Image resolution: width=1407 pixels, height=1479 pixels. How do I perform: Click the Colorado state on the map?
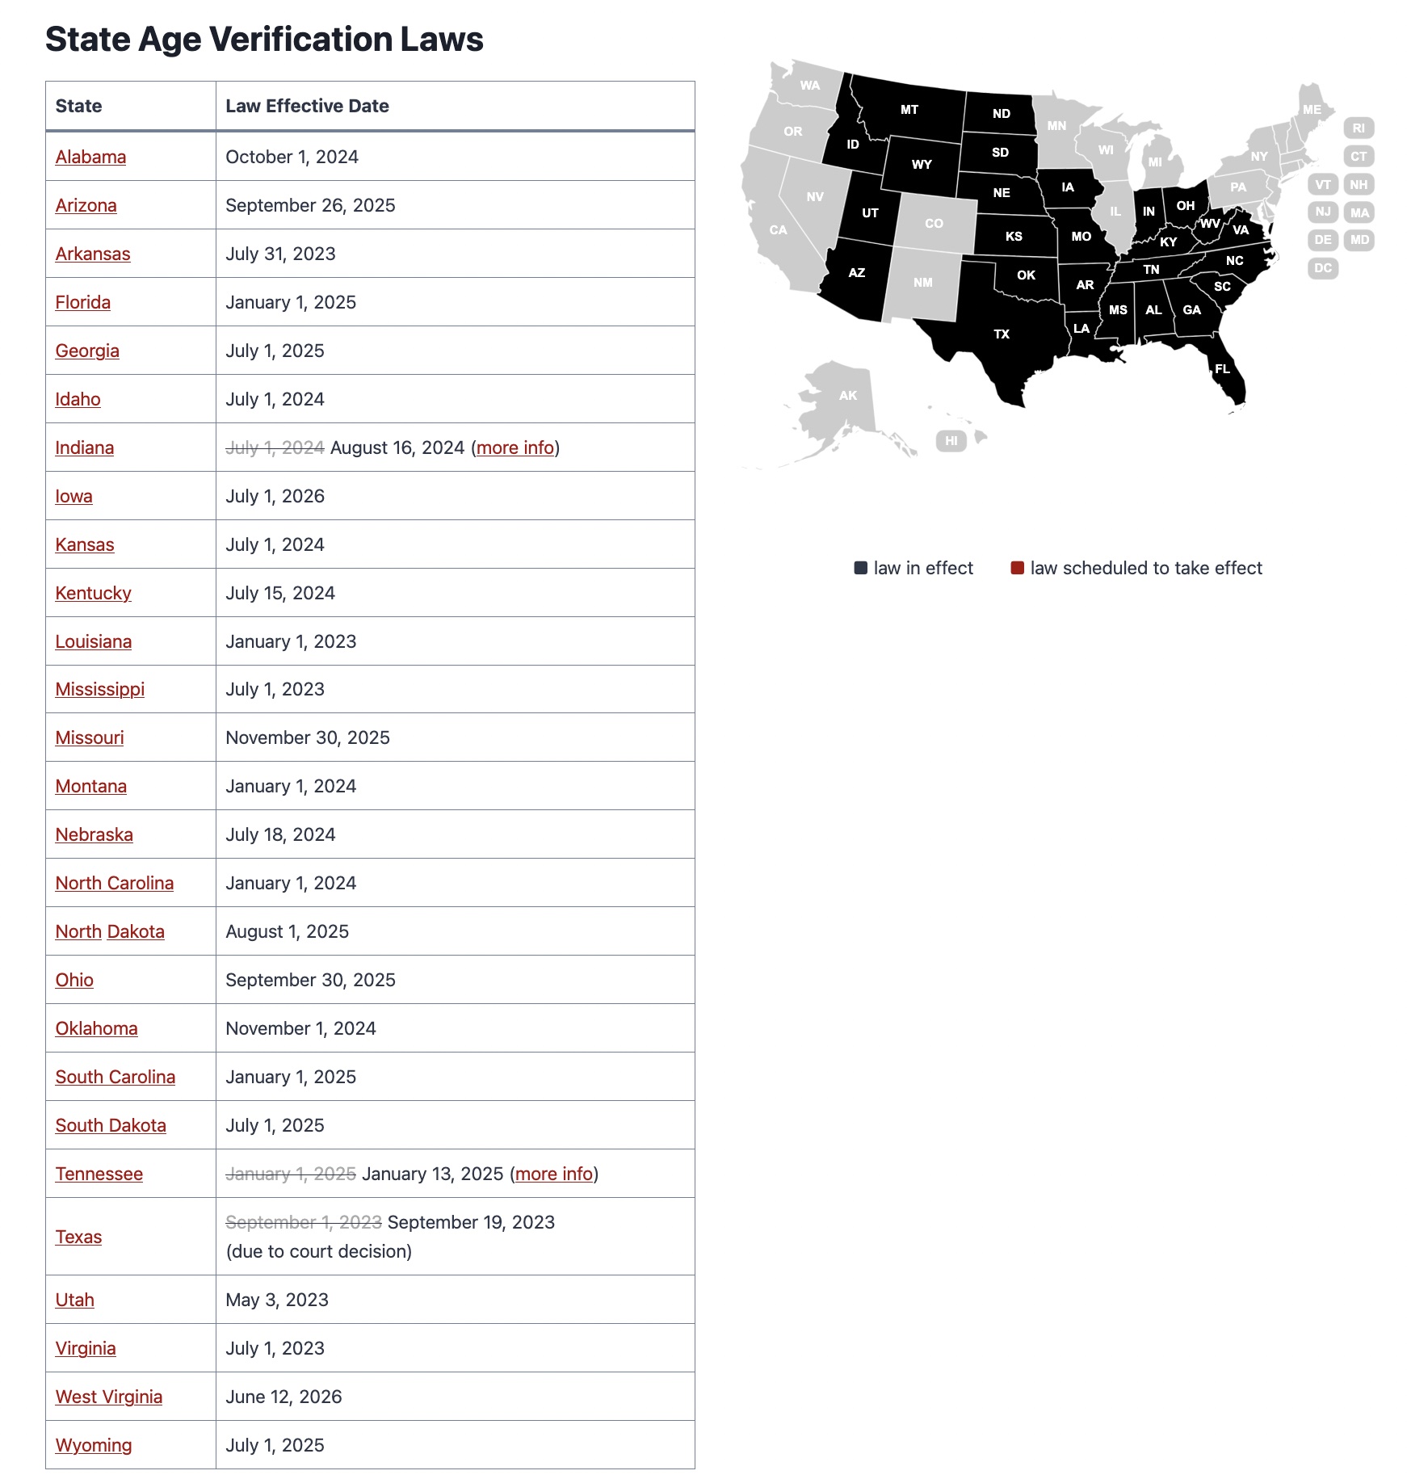tap(934, 223)
